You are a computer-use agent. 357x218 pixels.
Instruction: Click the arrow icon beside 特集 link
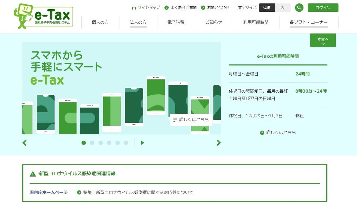tap(79, 193)
